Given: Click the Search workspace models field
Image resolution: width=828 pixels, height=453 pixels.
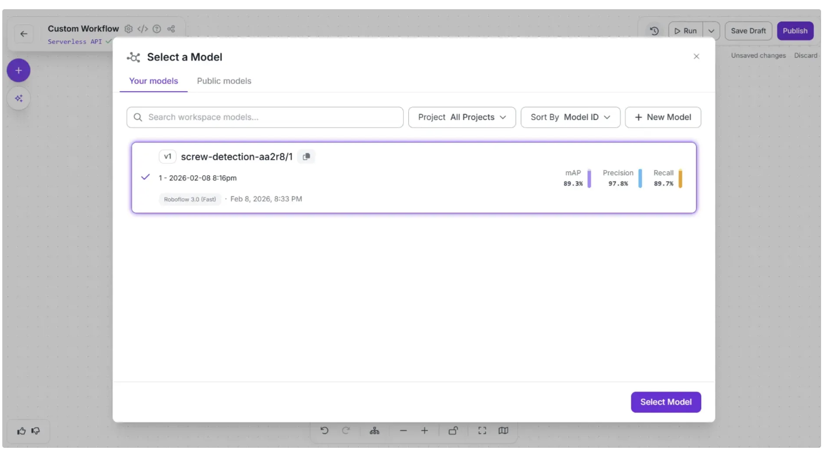Looking at the screenshot, I should click(x=265, y=117).
